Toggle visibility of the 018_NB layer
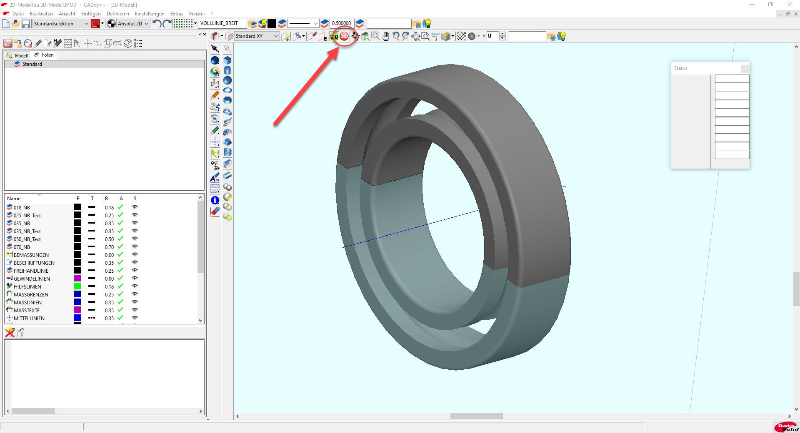 135,207
